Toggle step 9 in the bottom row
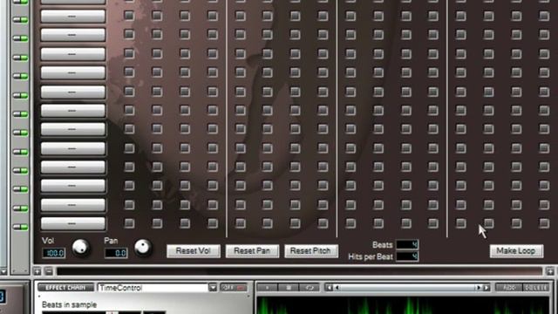Screen dimensions: 558x314 (350, 223)
